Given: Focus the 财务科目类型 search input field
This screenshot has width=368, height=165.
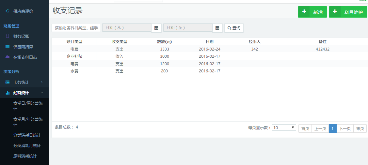Looking at the screenshot, I should 76,28.
